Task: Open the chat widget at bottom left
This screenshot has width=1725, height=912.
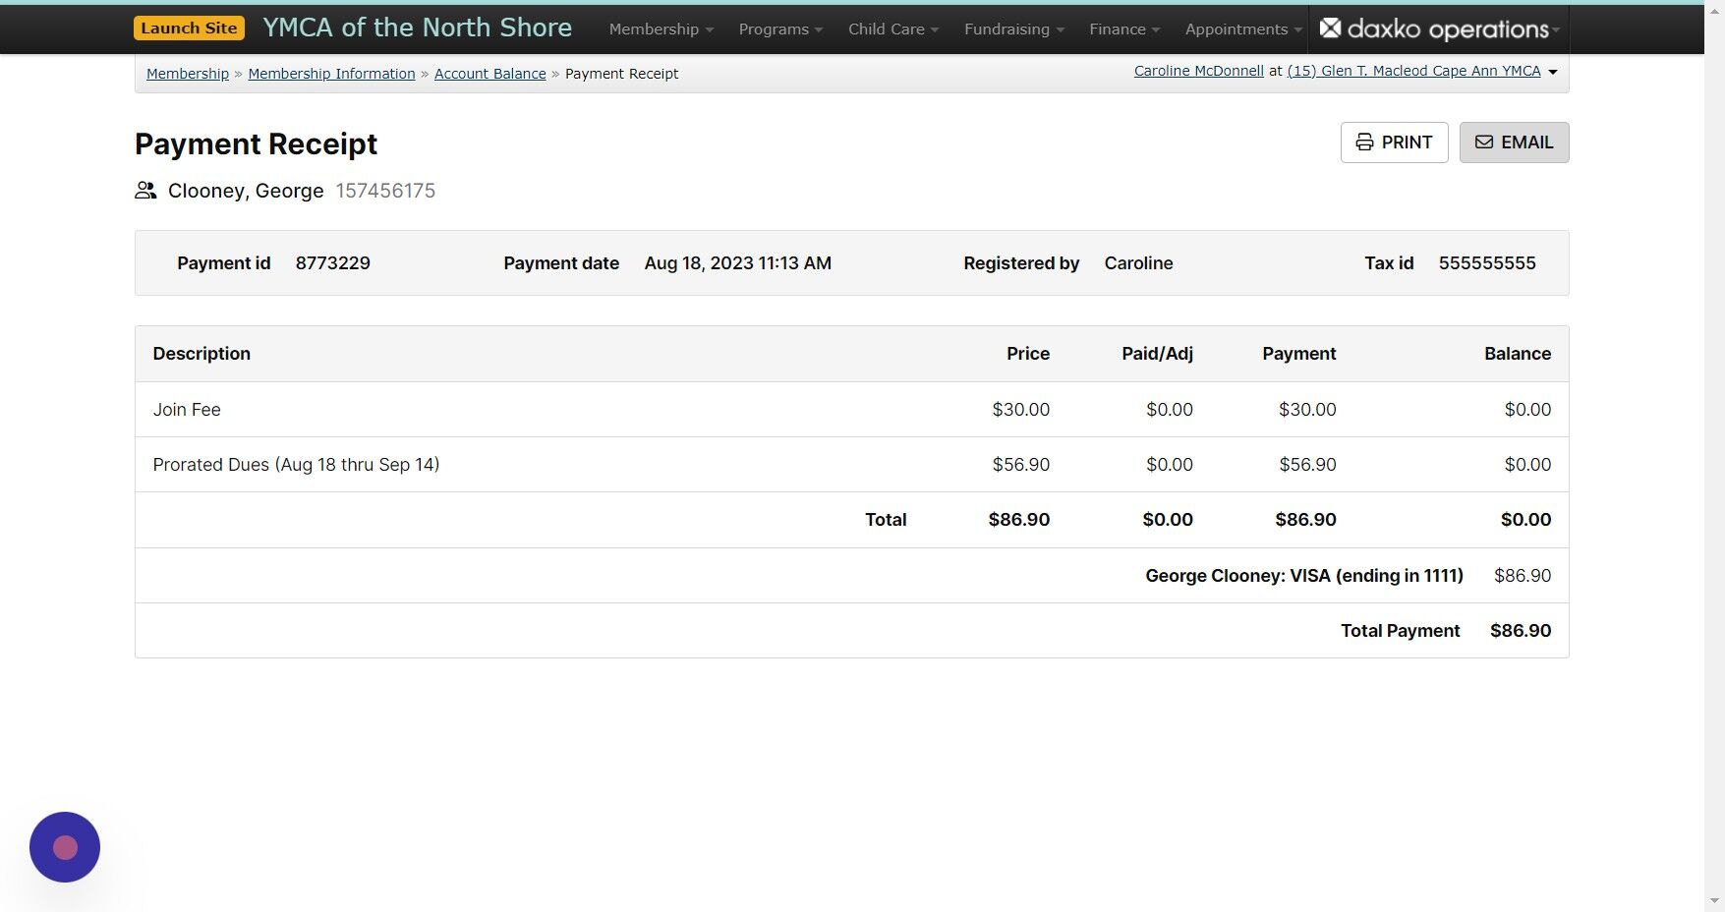Action: pos(64,846)
